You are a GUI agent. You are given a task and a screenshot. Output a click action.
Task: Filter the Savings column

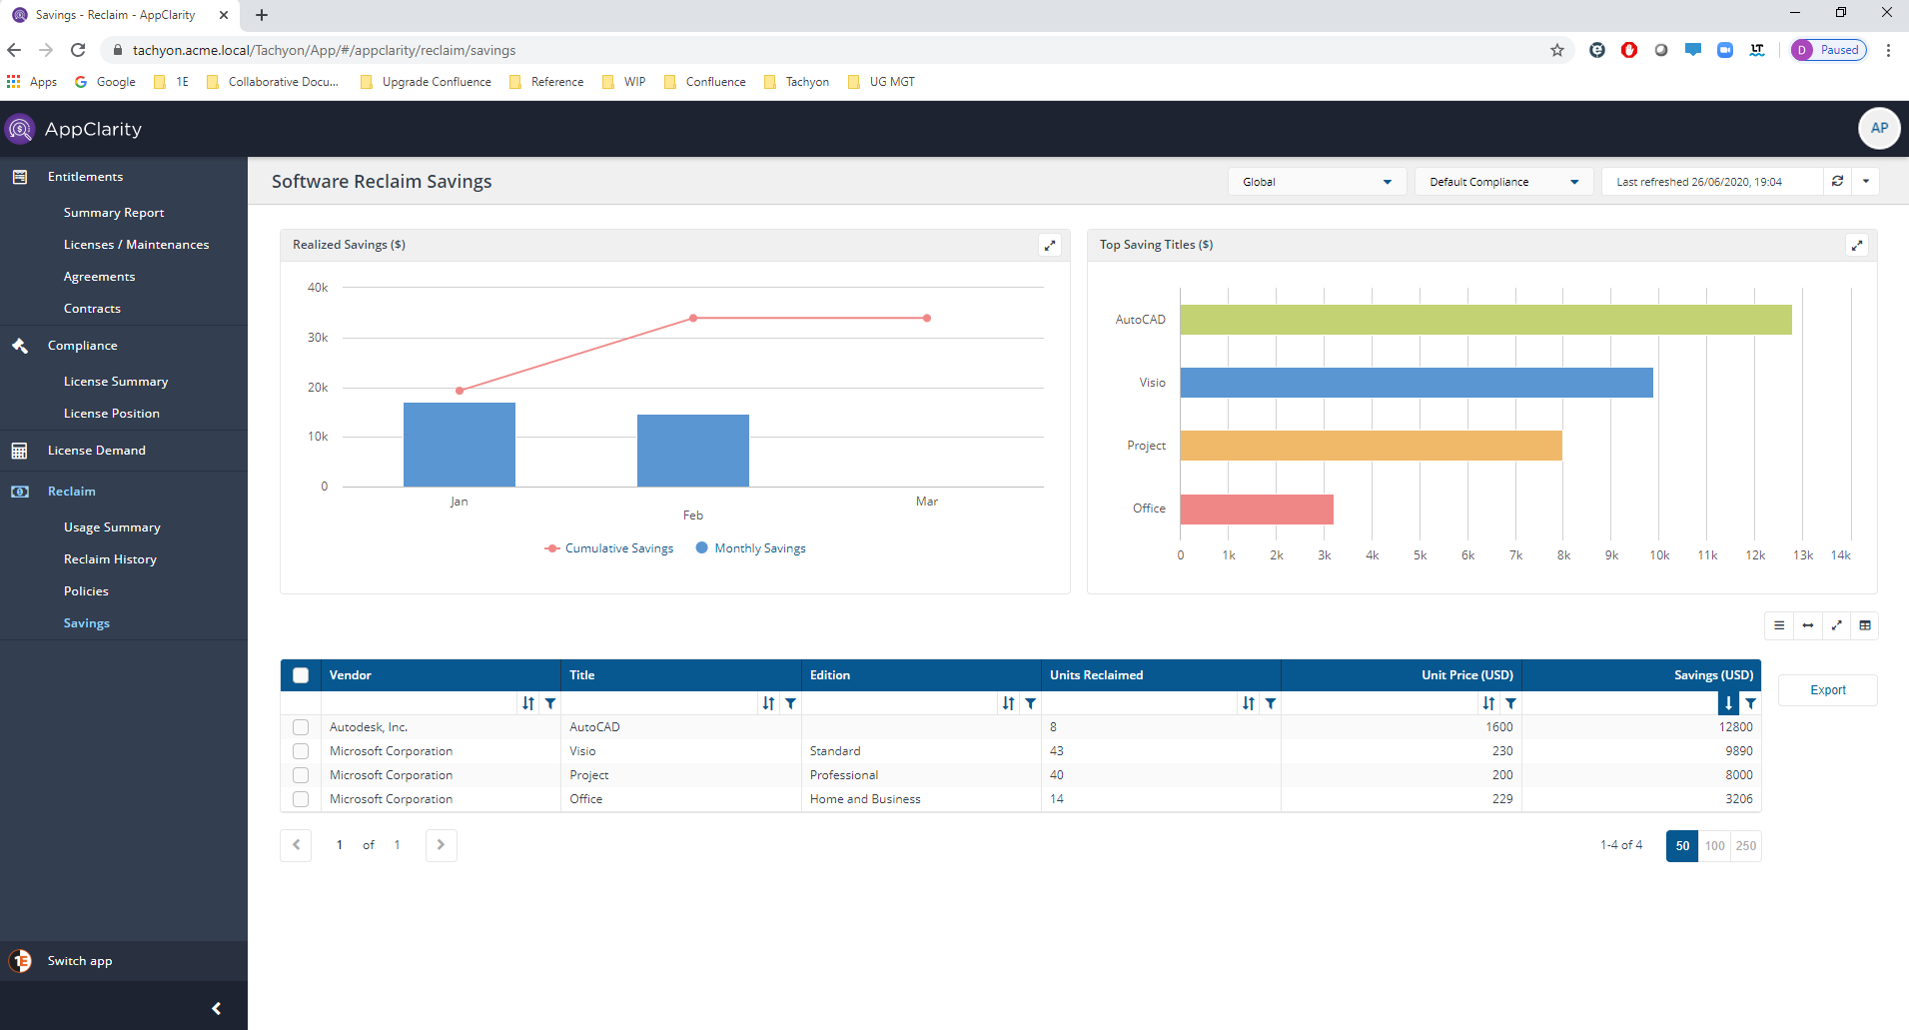[x=1751, y=703]
